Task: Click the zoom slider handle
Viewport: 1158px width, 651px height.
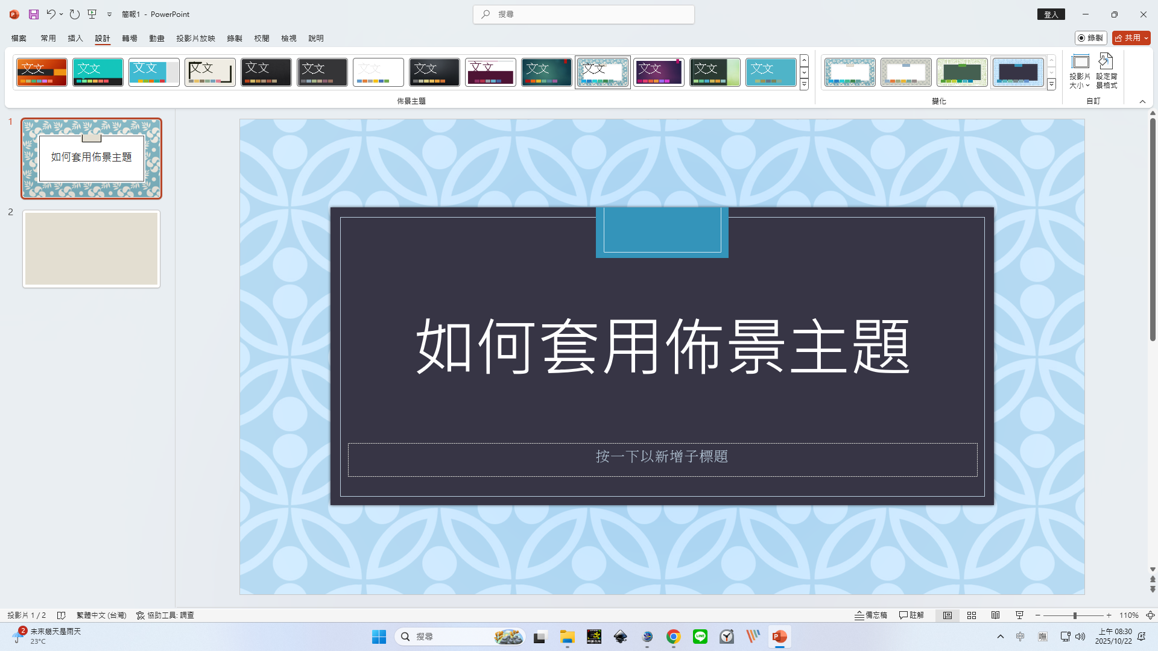Action: [x=1075, y=615]
